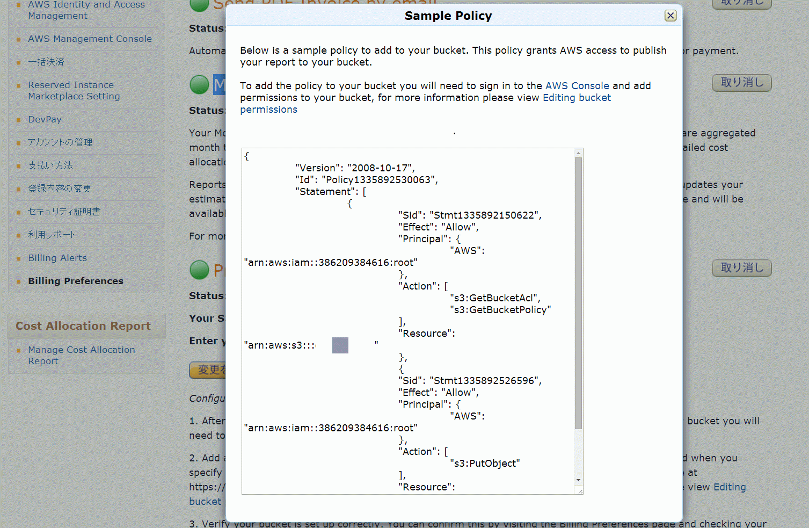Open Billing Alerts sidebar link
This screenshot has width=809, height=528.
click(x=57, y=258)
